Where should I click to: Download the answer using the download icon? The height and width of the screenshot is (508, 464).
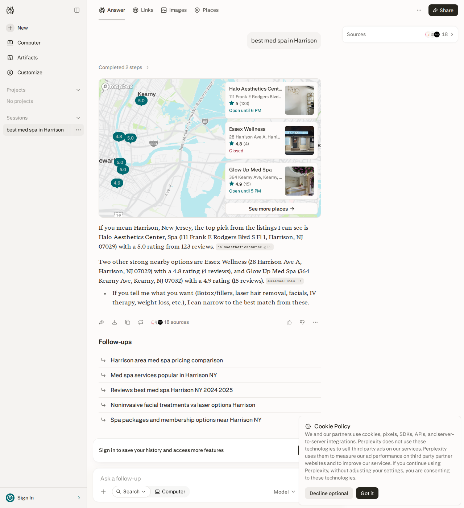coord(115,322)
